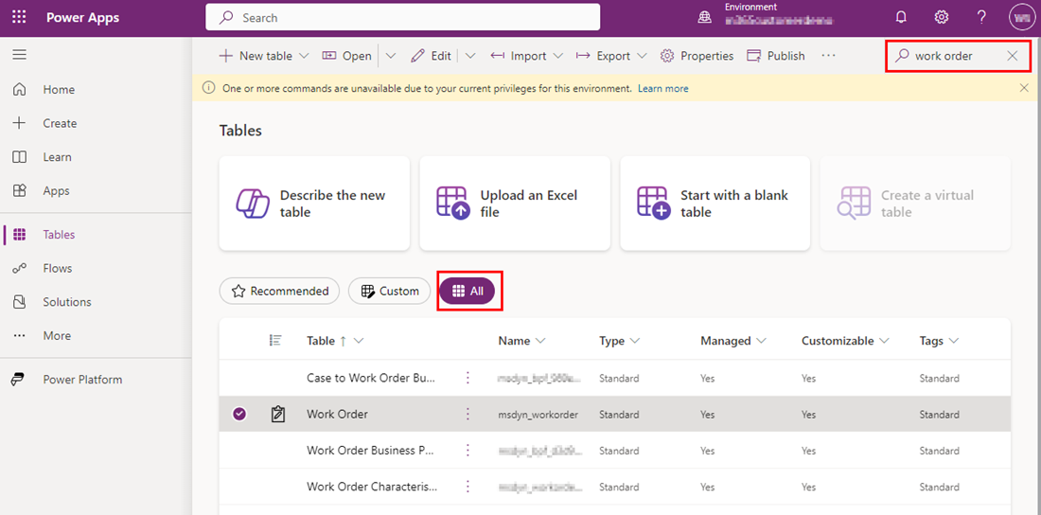This screenshot has height=515, width=1041.
Task: Open the Customizable column filter dropdown
Action: pyautogui.click(x=884, y=341)
